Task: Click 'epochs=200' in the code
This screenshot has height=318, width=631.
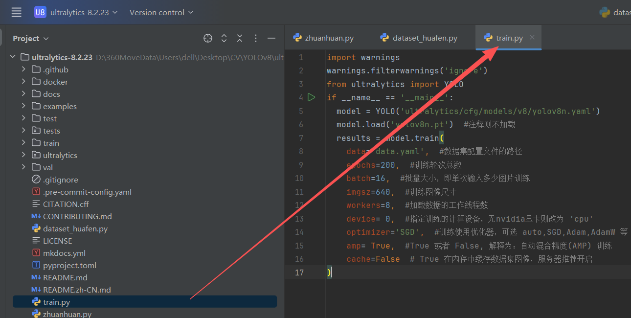Action: point(371,165)
